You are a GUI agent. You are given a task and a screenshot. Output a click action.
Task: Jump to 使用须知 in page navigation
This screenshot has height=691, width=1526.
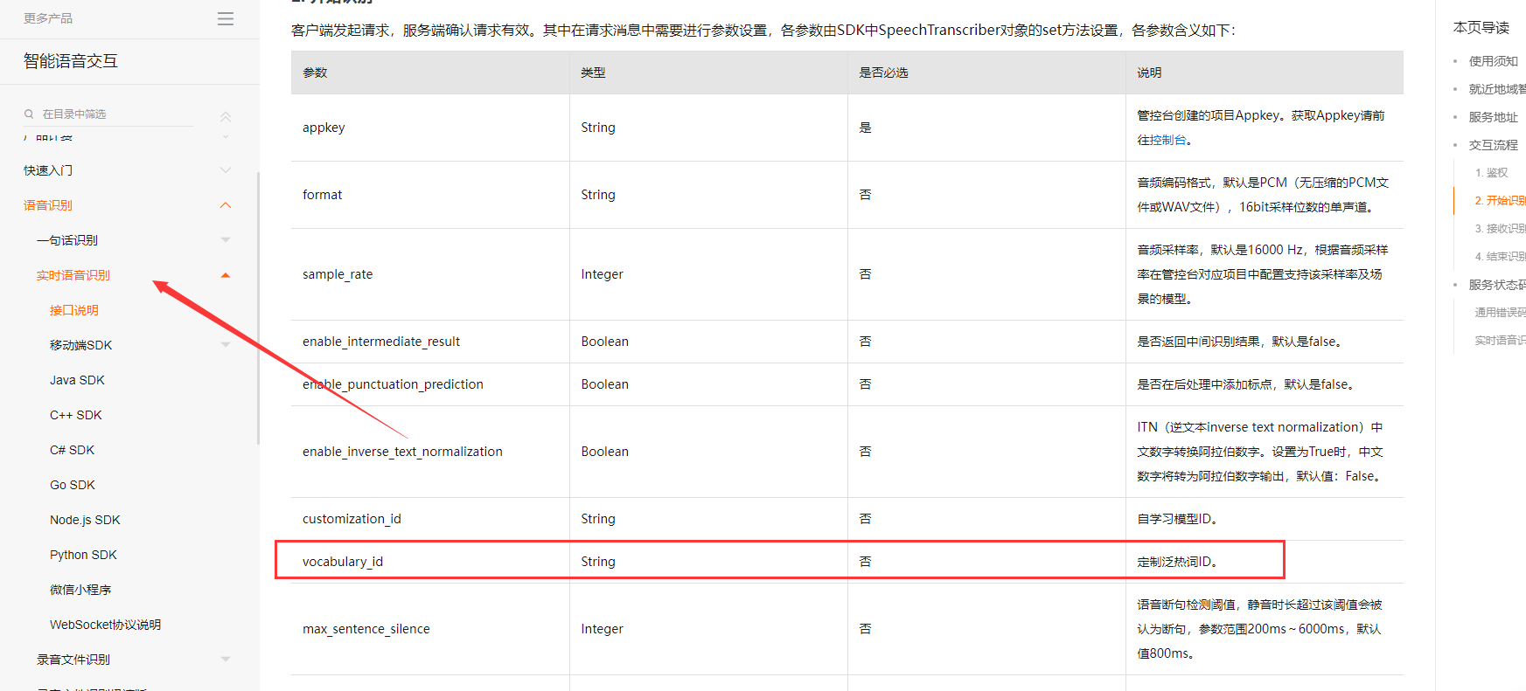[1494, 61]
